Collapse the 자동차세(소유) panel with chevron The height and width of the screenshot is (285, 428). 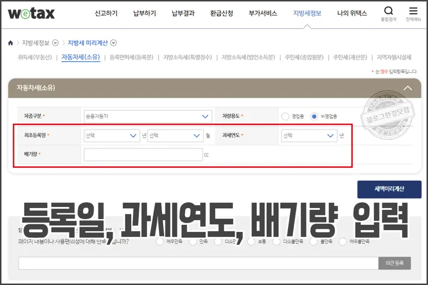tap(408, 88)
